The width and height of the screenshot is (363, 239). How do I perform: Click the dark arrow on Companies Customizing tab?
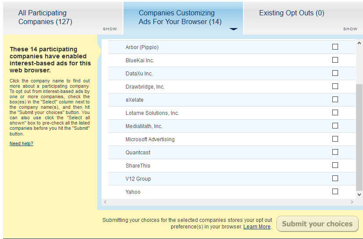(233, 29)
